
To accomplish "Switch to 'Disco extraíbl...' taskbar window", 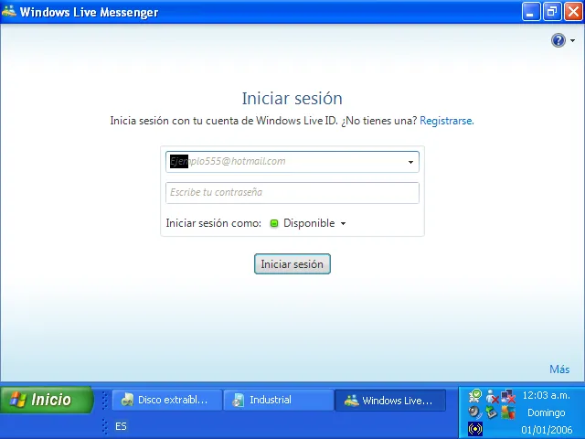I will click(166, 400).
